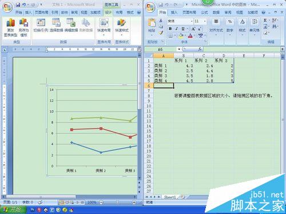286x214 pixels.
Task: Expand the Alignment group dropdown in Excel
Action: point(216,27)
